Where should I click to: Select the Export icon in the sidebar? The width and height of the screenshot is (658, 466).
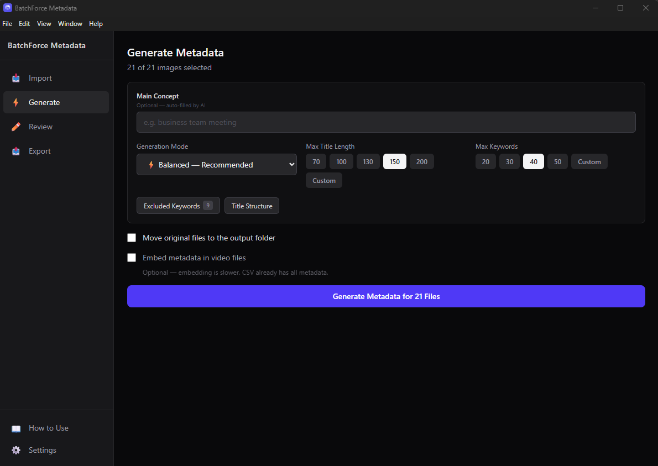coord(17,151)
